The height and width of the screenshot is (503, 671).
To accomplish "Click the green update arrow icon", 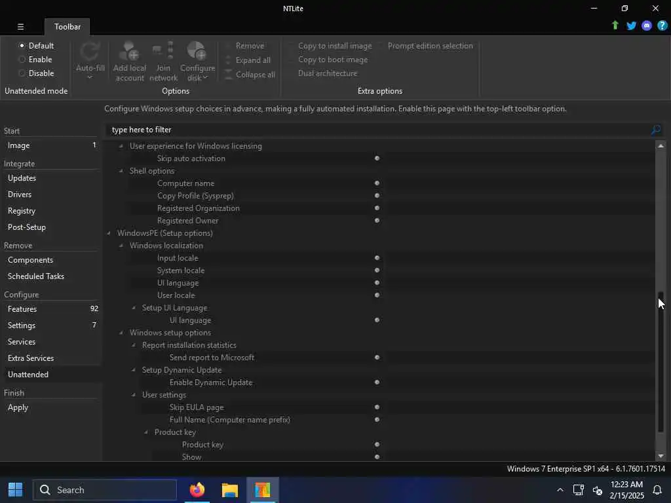I will point(615,26).
